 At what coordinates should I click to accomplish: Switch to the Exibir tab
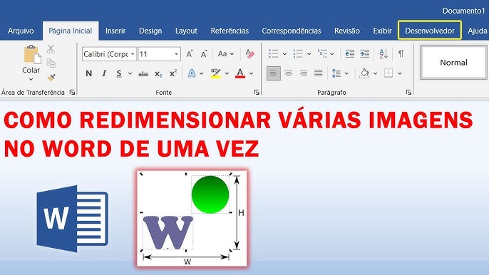pyautogui.click(x=382, y=31)
